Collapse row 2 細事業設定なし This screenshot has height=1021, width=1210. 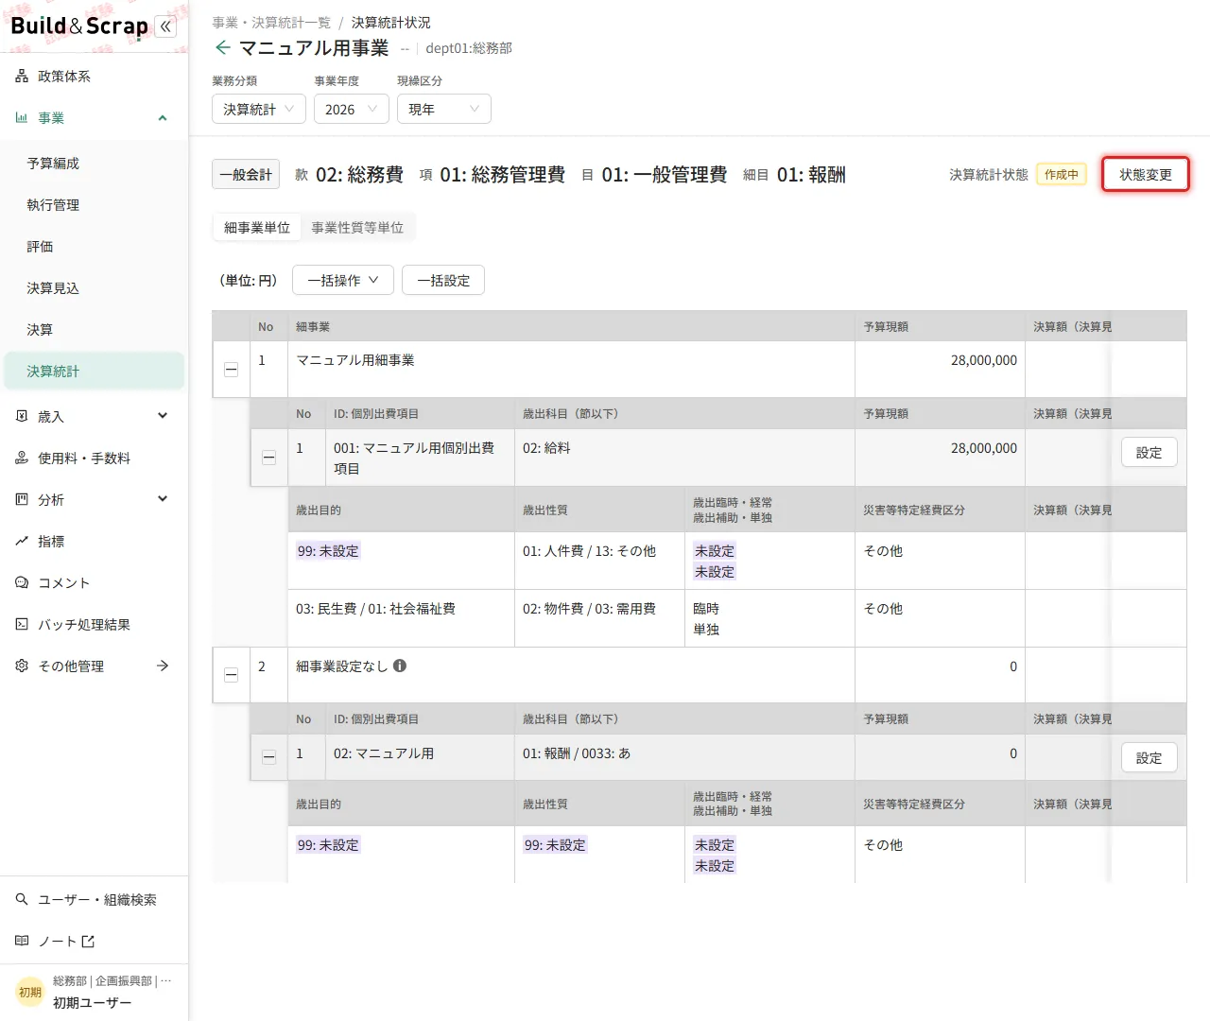click(x=231, y=675)
